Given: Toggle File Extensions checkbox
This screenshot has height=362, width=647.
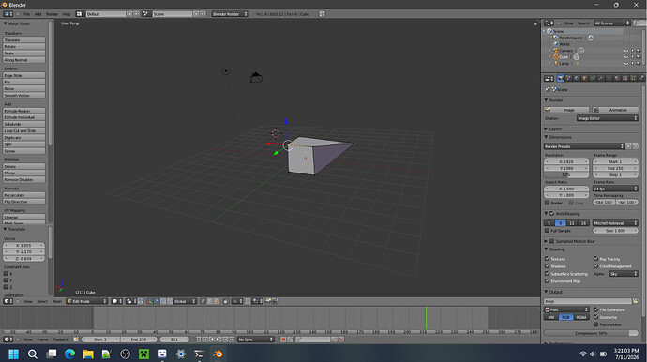Looking at the screenshot, I should click(595, 309).
